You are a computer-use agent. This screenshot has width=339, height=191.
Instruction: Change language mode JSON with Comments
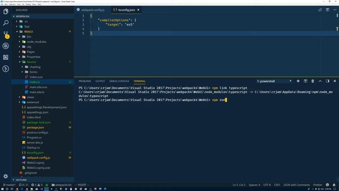coord(297,185)
